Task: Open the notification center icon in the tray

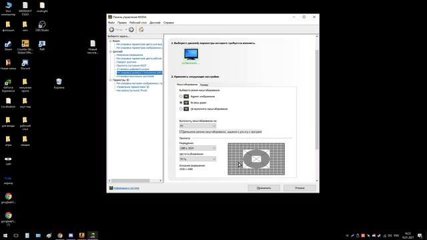Action: click(x=420, y=235)
